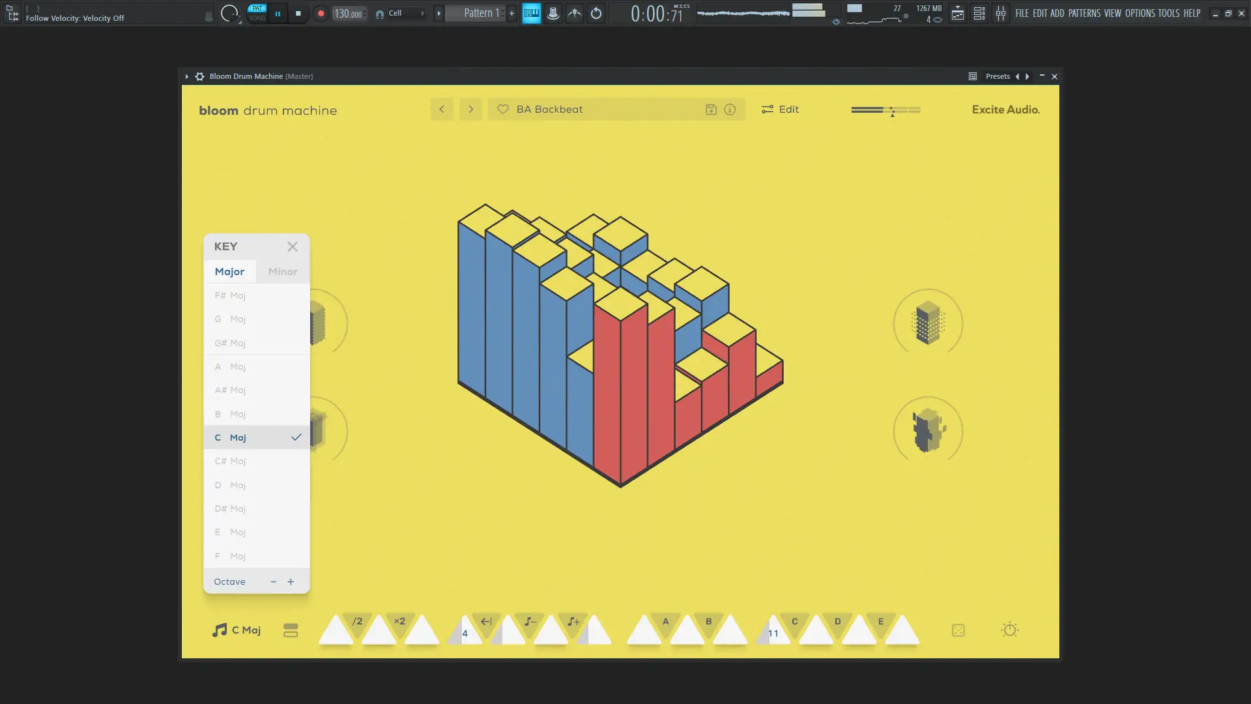Screen dimensions: 1251x704
Task: Favorite the BA Backbeat preset with the heart icon
Action: click(x=503, y=110)
